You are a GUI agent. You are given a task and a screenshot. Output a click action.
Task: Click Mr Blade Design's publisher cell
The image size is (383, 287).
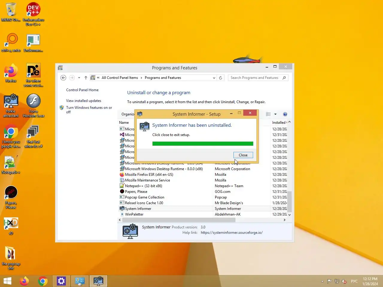(229, 203)
